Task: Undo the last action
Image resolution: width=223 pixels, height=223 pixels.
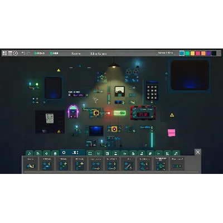Action: coord(23,54)
